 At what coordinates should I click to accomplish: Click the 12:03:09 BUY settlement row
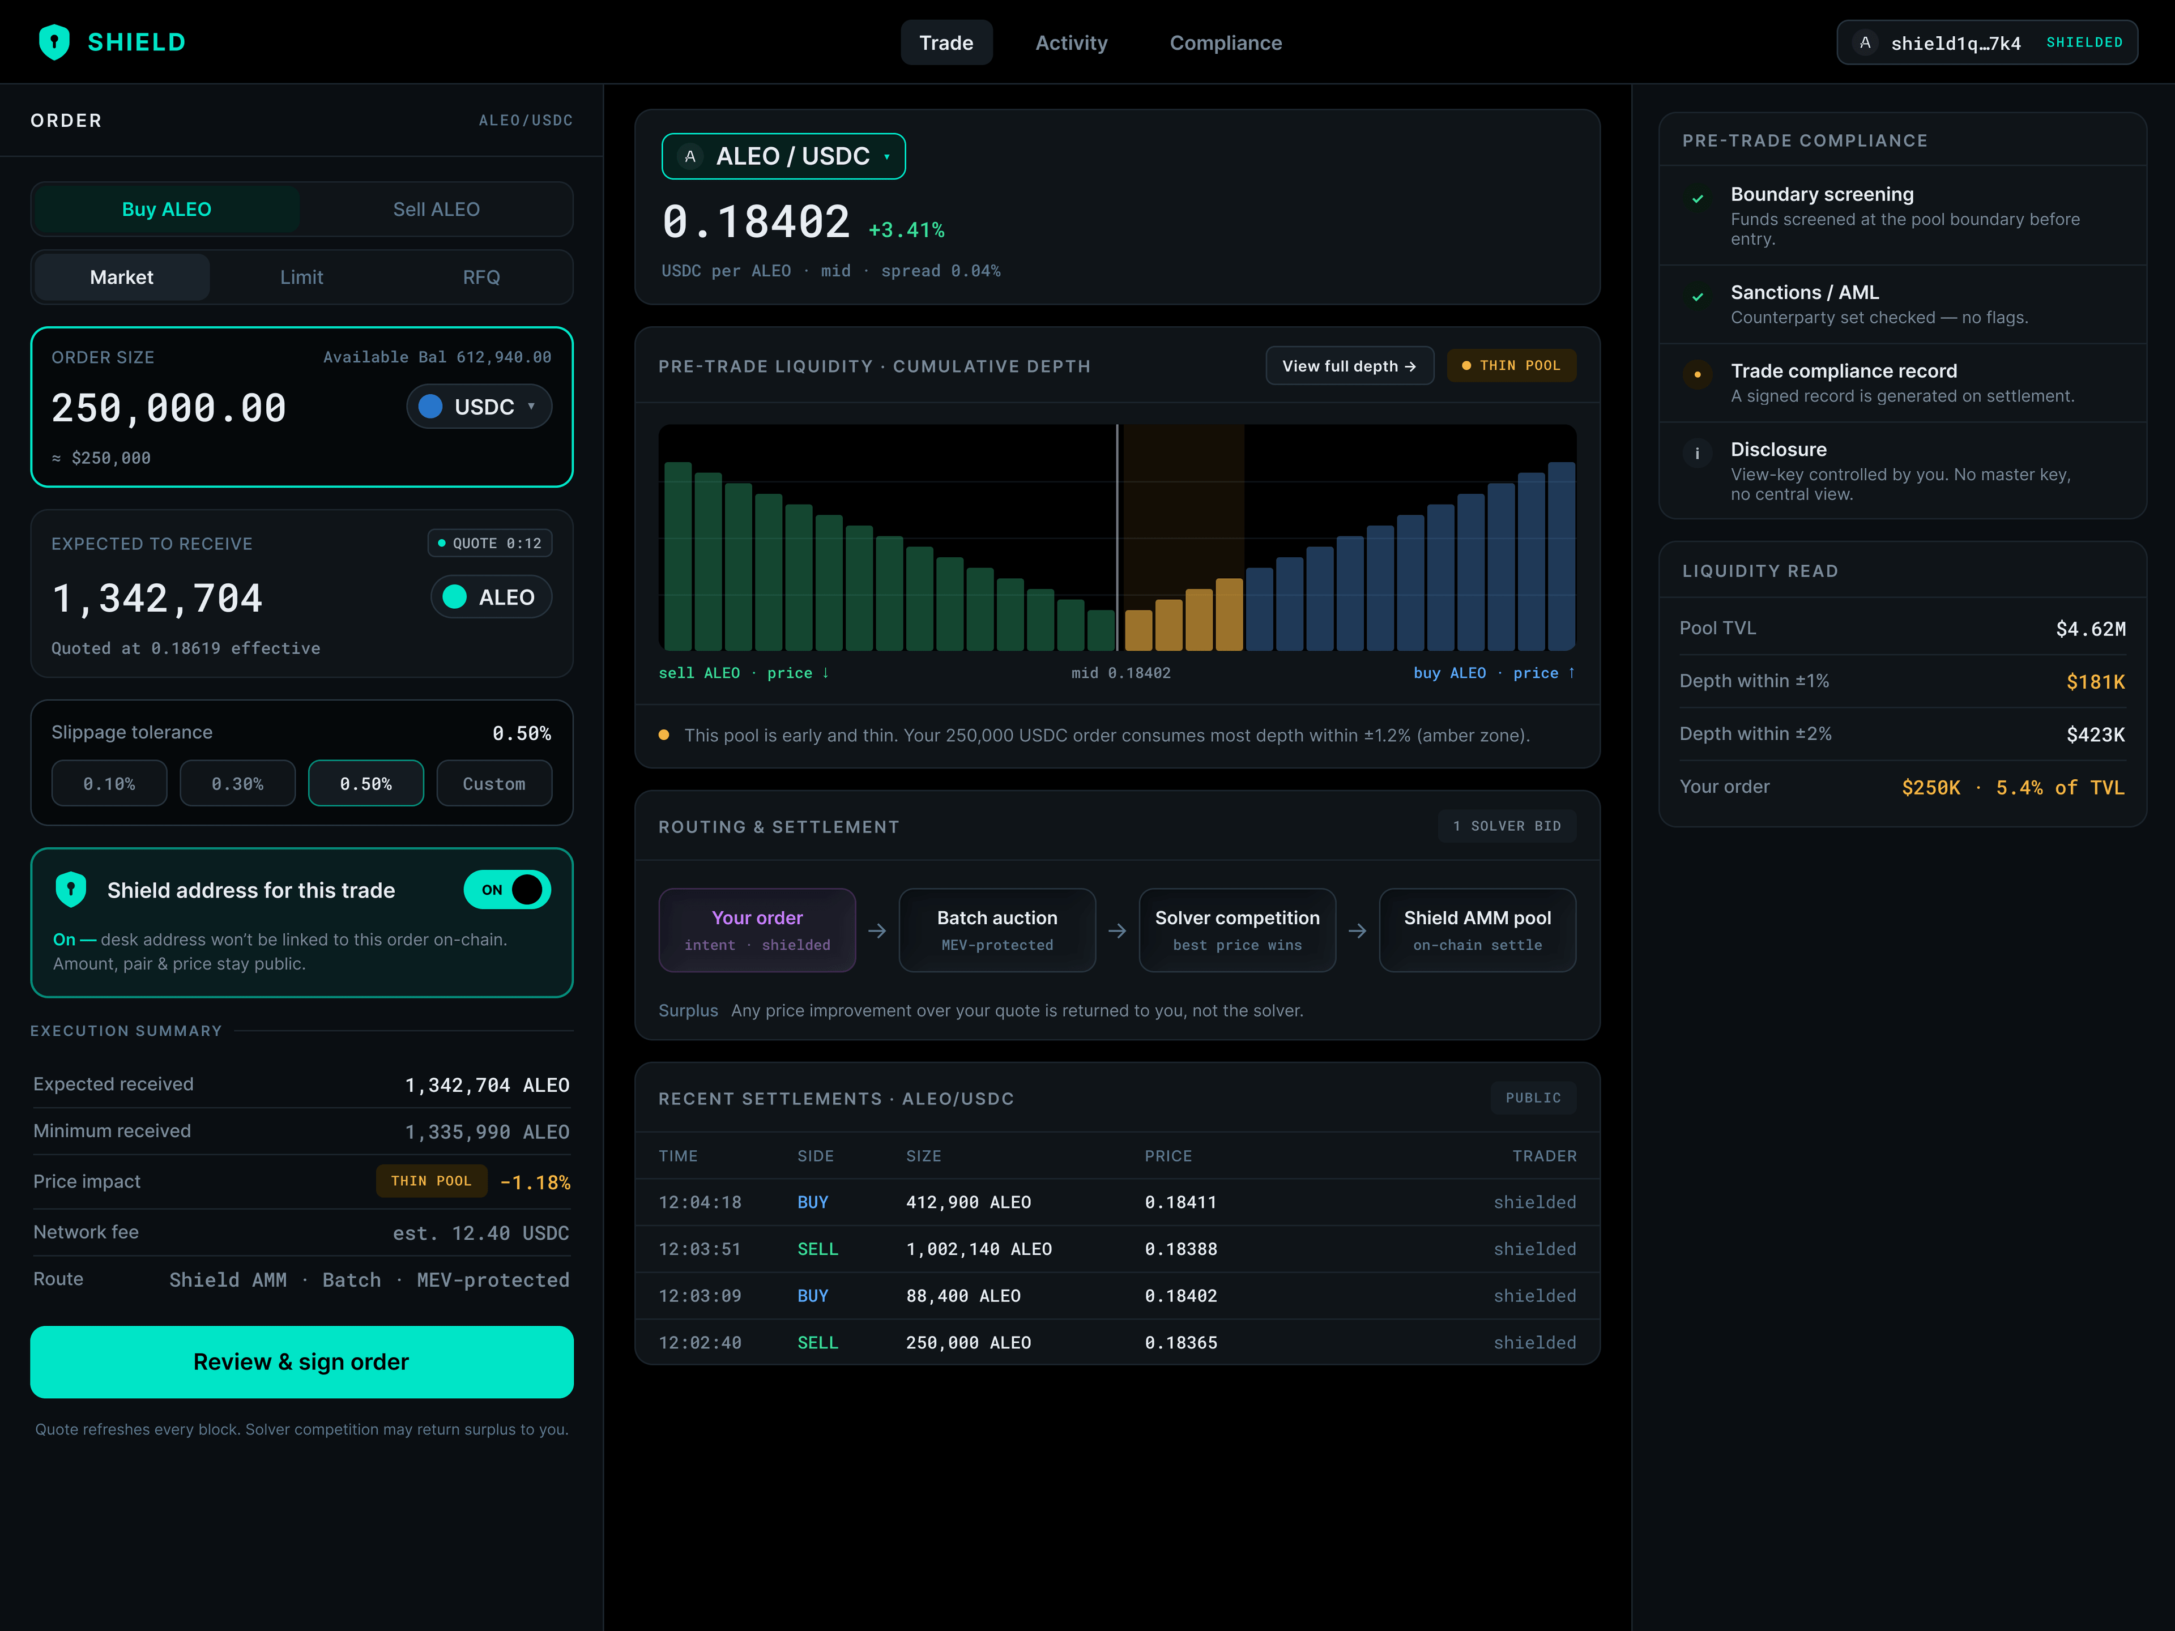1117,1296
